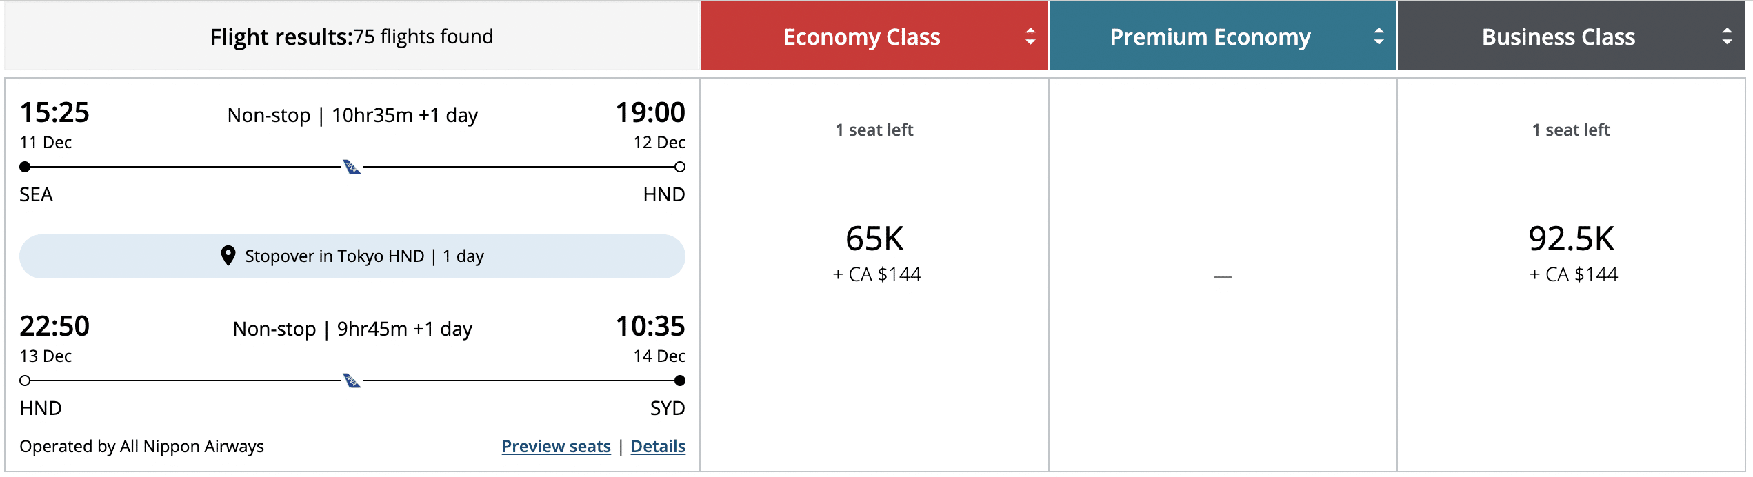
Task: Open the Preview seats link
Action: 556,447
